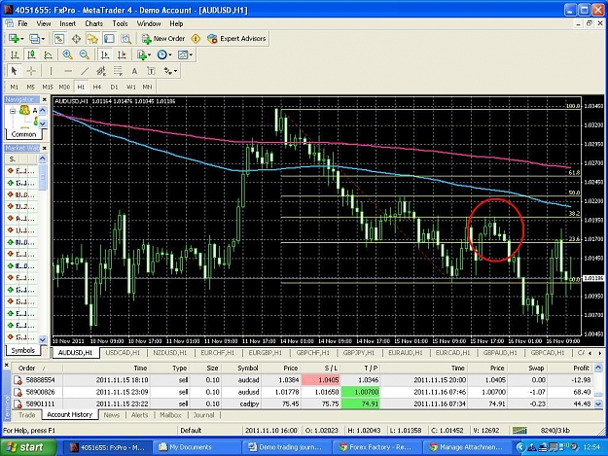Open the Profiles toolbar icon

click(x=36, y=38)
